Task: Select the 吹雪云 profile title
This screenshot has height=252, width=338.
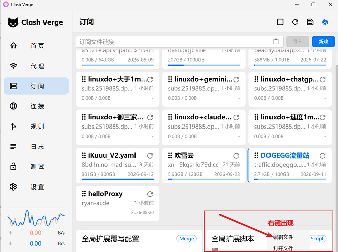Action: pos(184,155)
